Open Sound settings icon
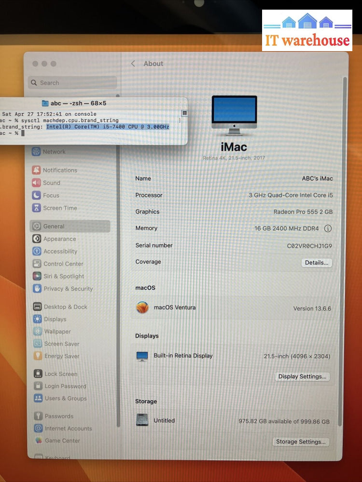362x482 pixels. tap(36, 183)
